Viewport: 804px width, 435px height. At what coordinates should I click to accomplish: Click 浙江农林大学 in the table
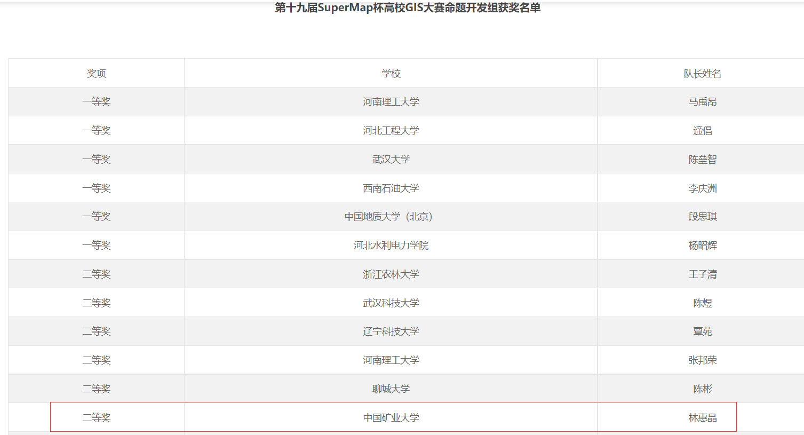click(x=391, y=274)
